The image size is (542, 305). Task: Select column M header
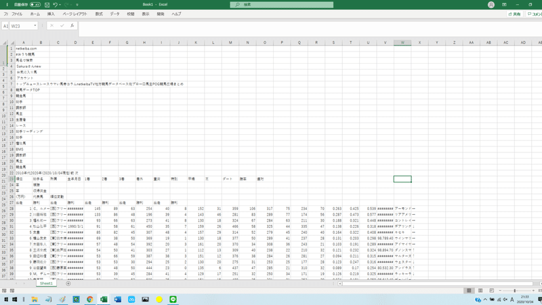(230, 43)
